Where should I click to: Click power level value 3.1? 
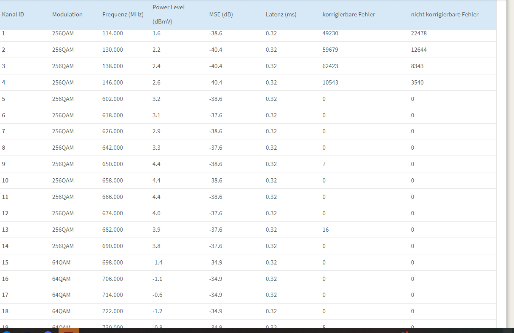coord(156,115)
